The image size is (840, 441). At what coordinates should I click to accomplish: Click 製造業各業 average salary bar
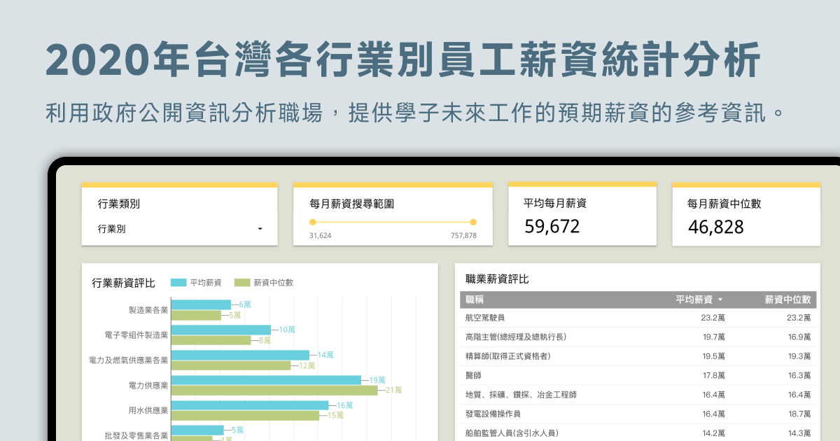point(201,304)
